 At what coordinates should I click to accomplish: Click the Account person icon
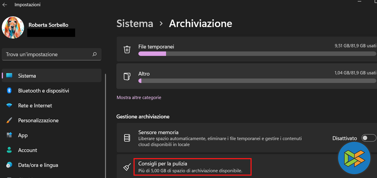pyautogui.click(x=9, y=150)
